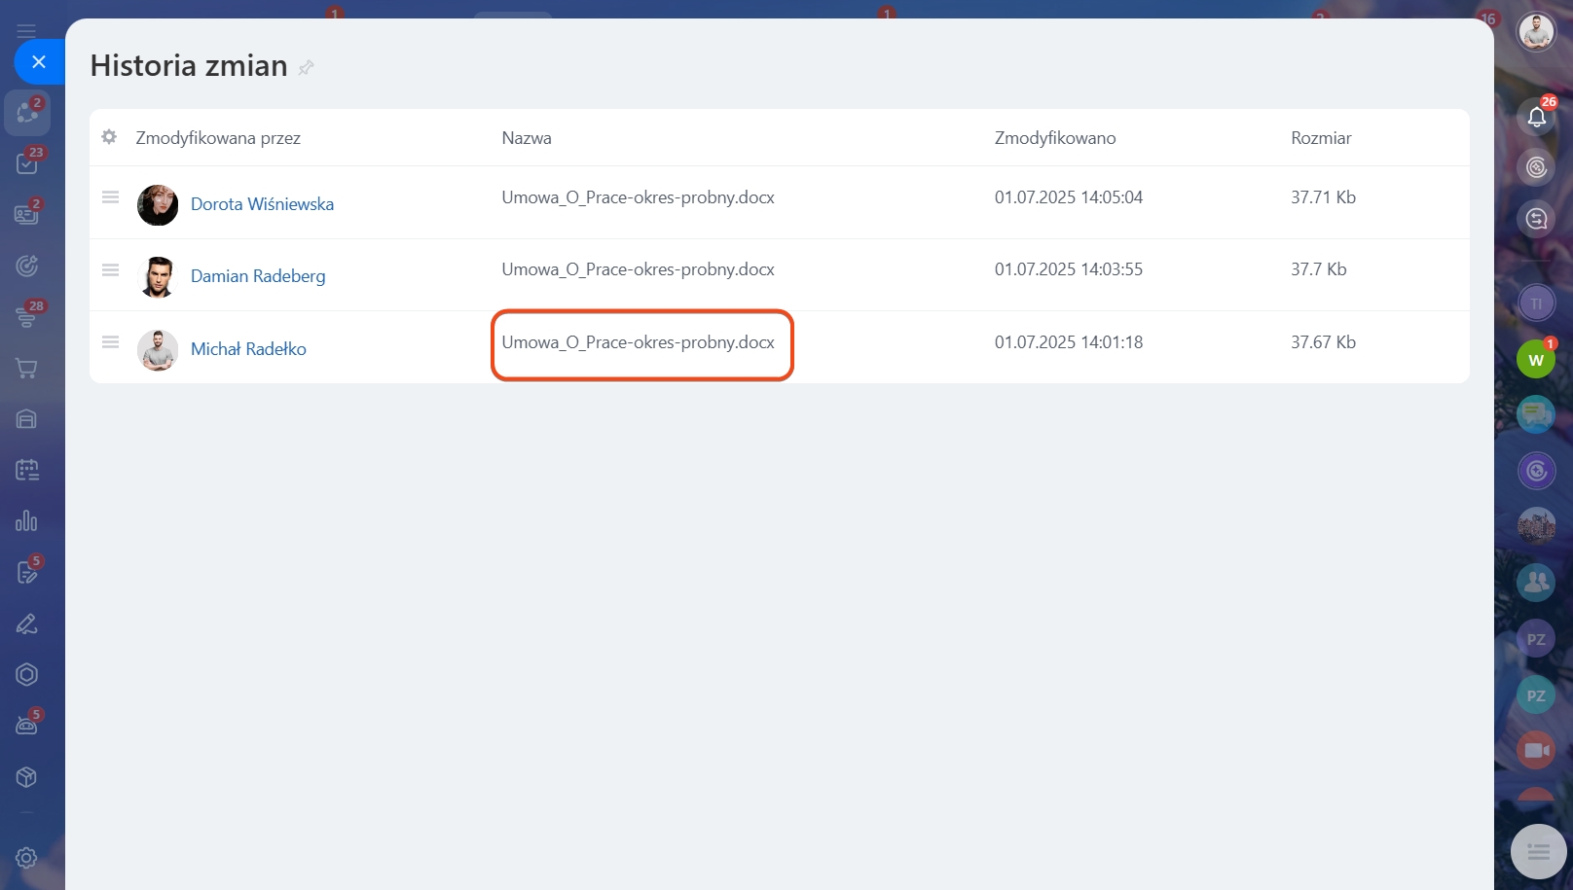Sort by the Rozmiar column header

(1321, 138)
